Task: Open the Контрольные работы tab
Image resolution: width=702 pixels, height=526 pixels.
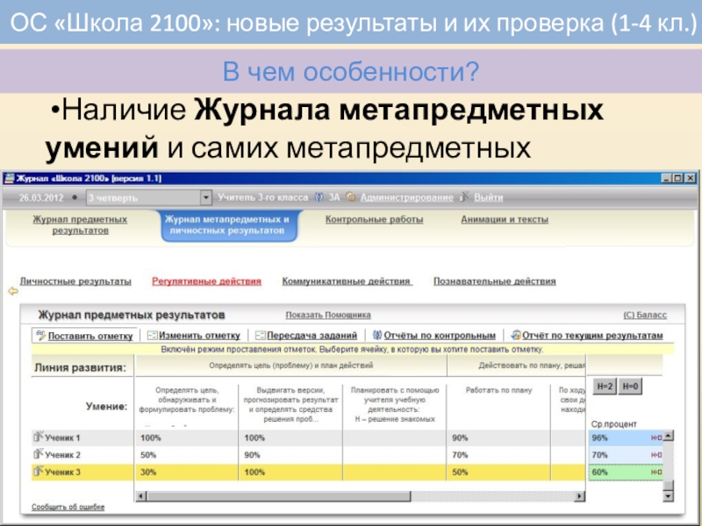Action: pyautogui.click(x=375, y=220)
